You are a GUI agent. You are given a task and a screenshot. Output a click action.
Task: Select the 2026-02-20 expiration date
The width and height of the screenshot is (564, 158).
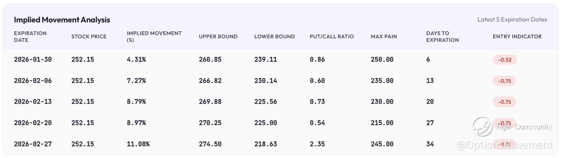click(33, 123)
